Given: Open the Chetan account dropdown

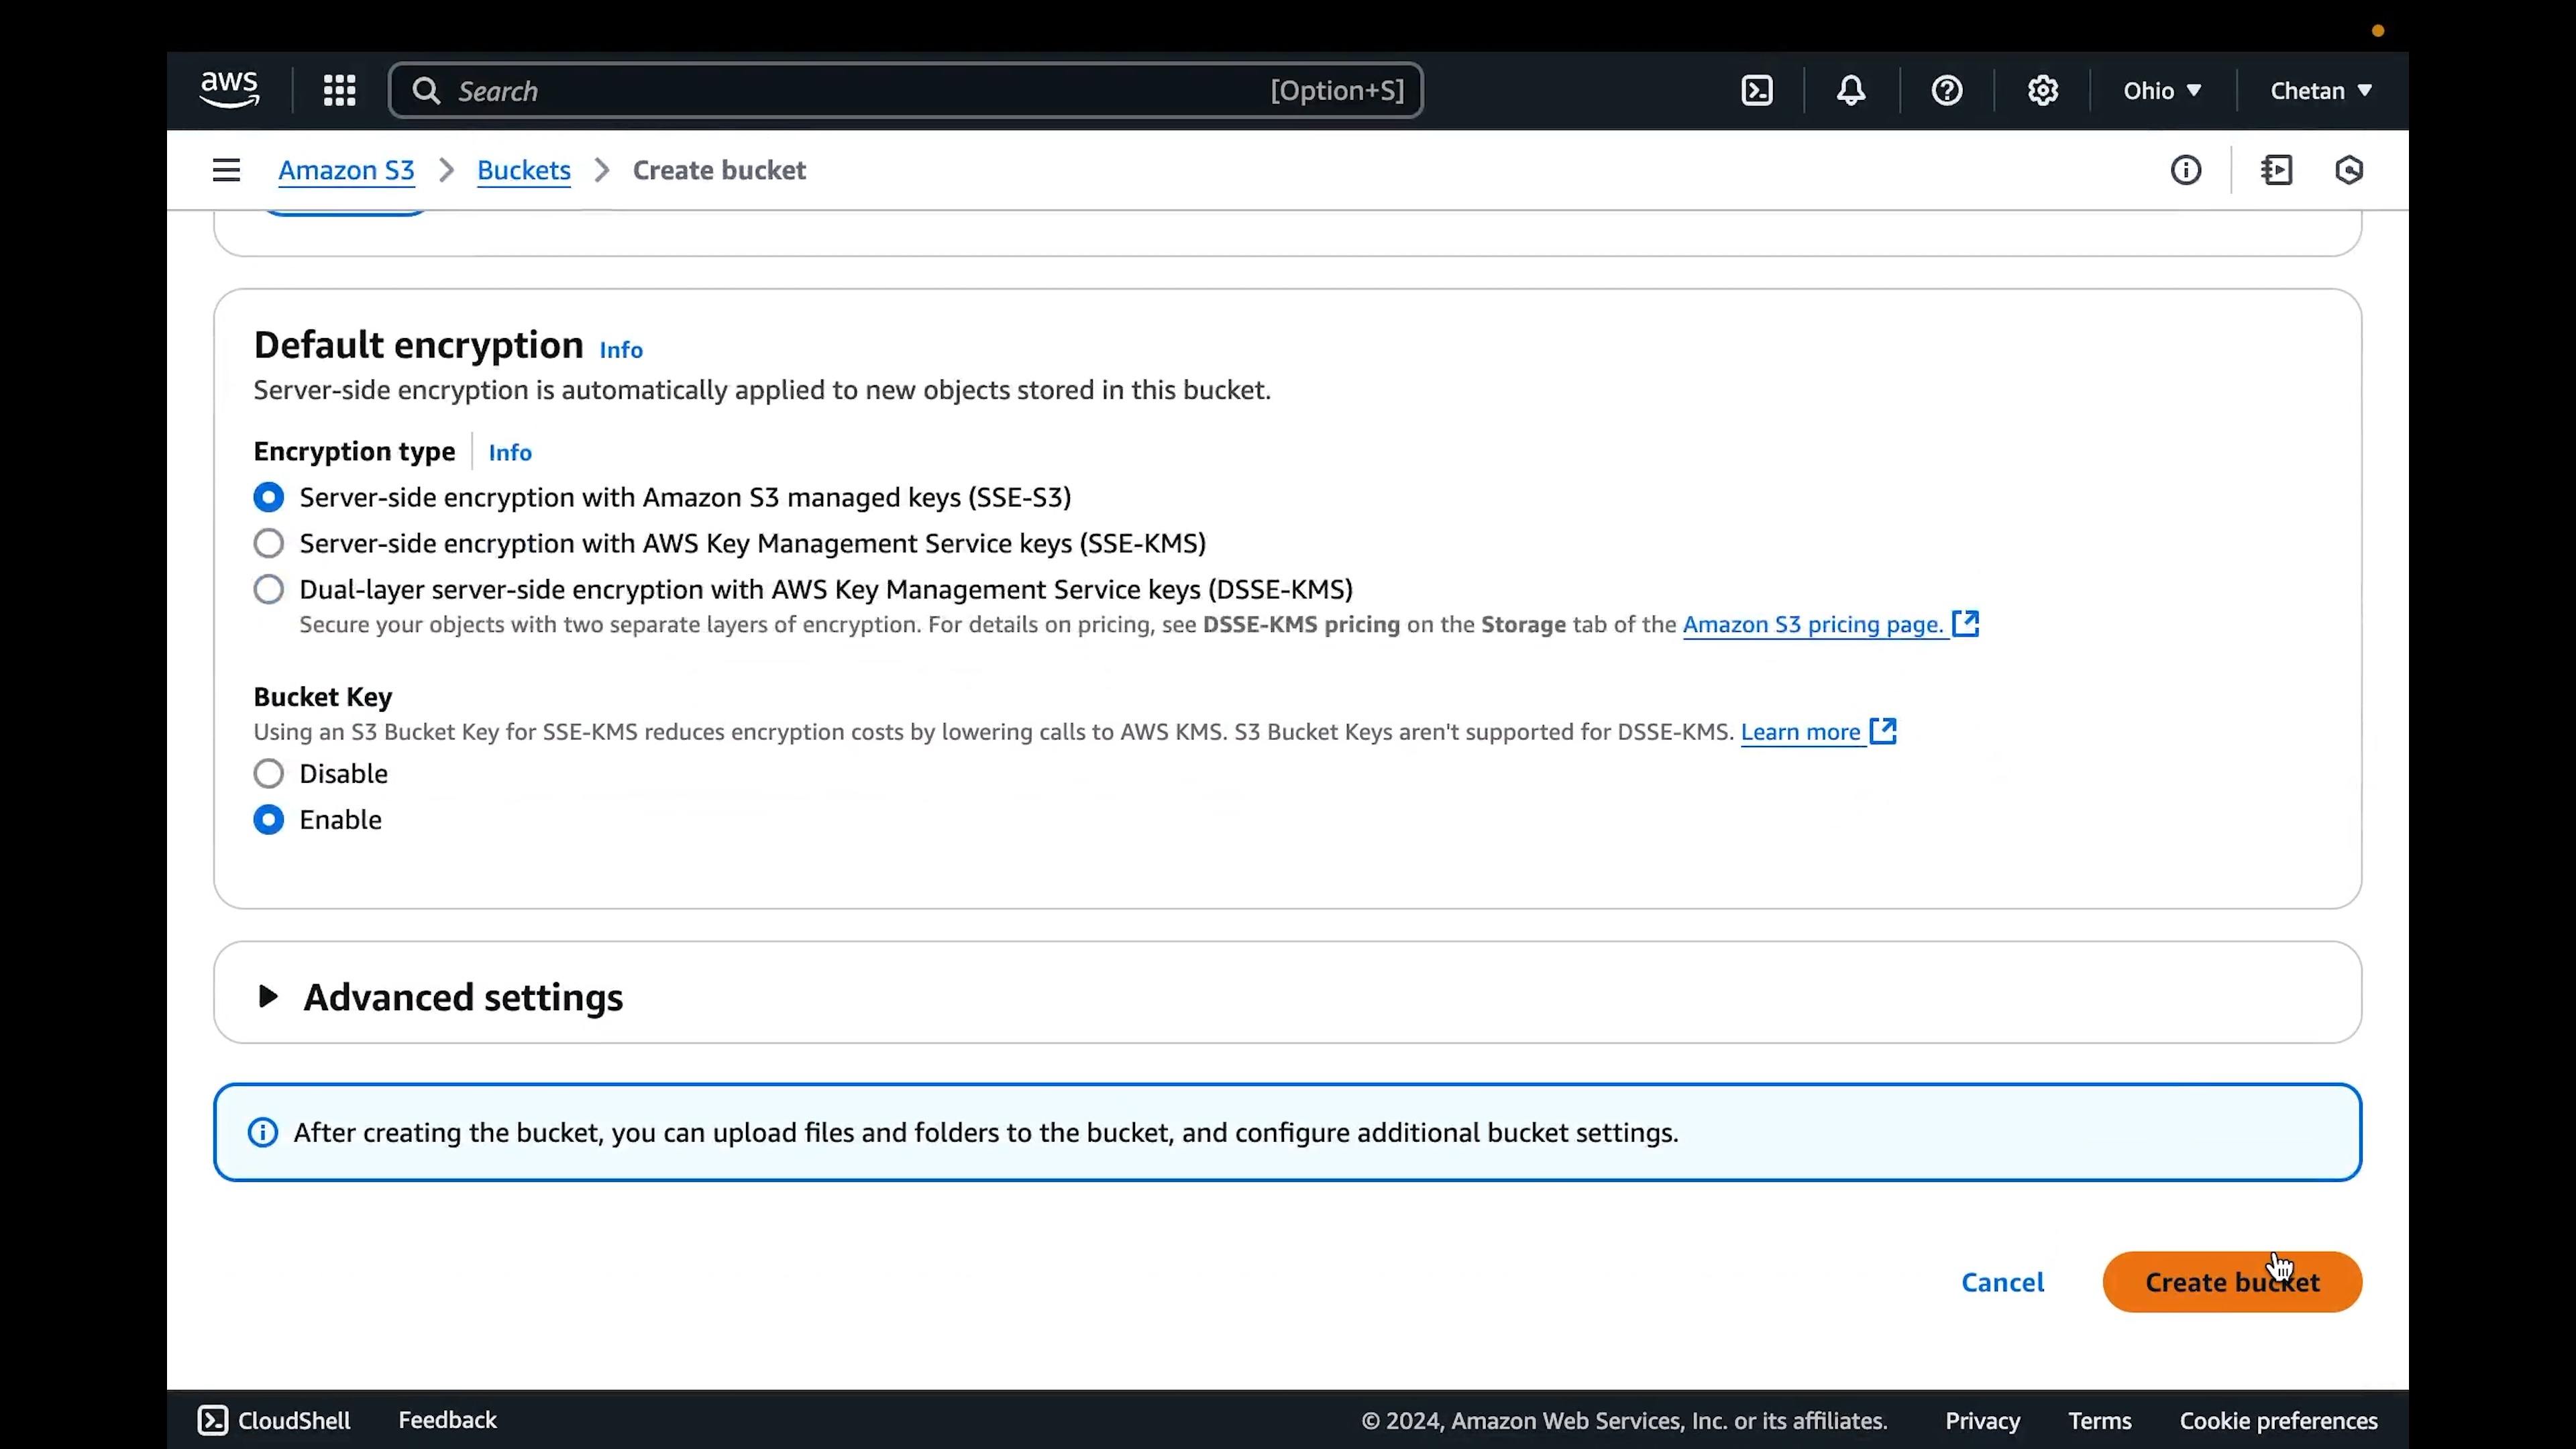Looking at the screenshot, I should coord(2320,90).
